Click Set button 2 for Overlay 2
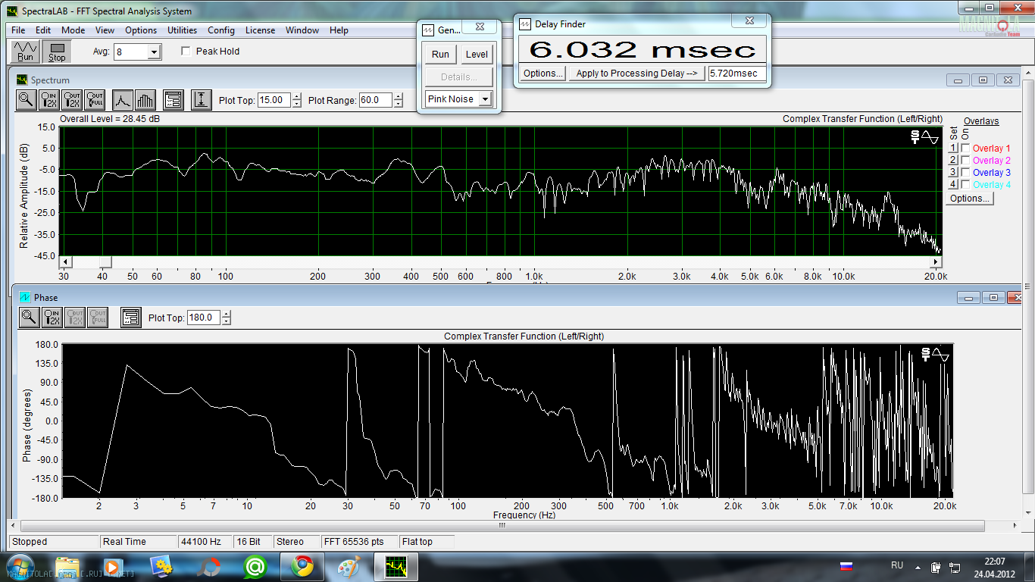 [953, 161]
